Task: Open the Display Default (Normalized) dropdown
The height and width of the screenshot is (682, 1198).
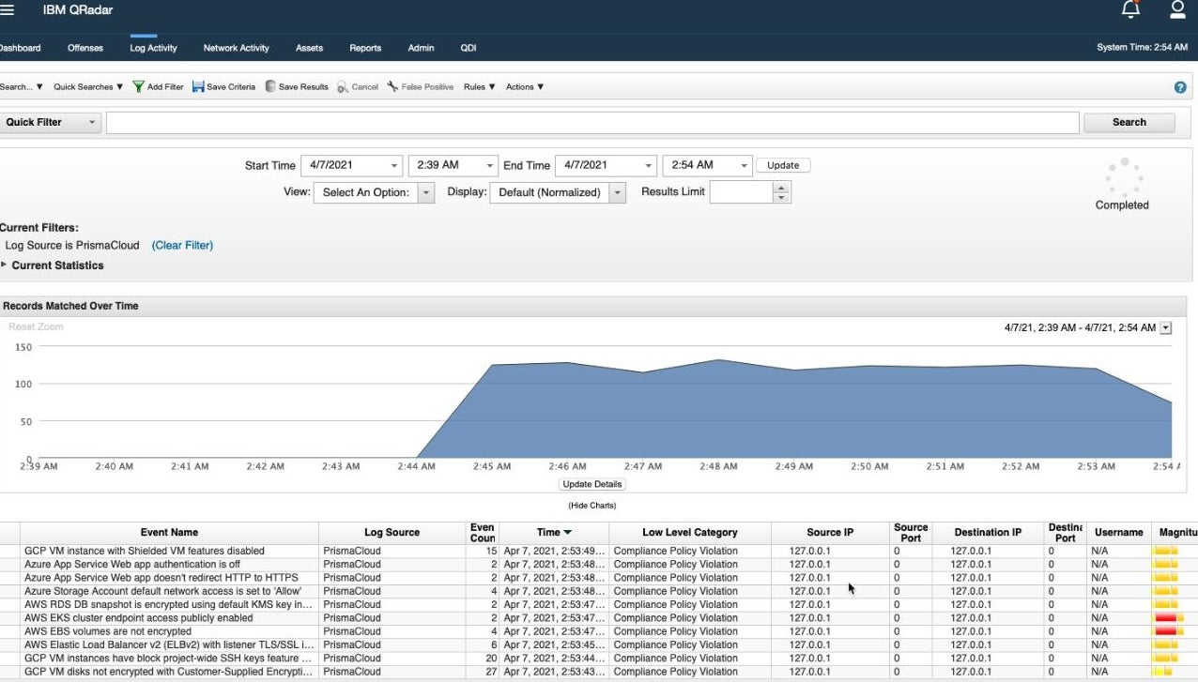Action: [x=617, y=191]
